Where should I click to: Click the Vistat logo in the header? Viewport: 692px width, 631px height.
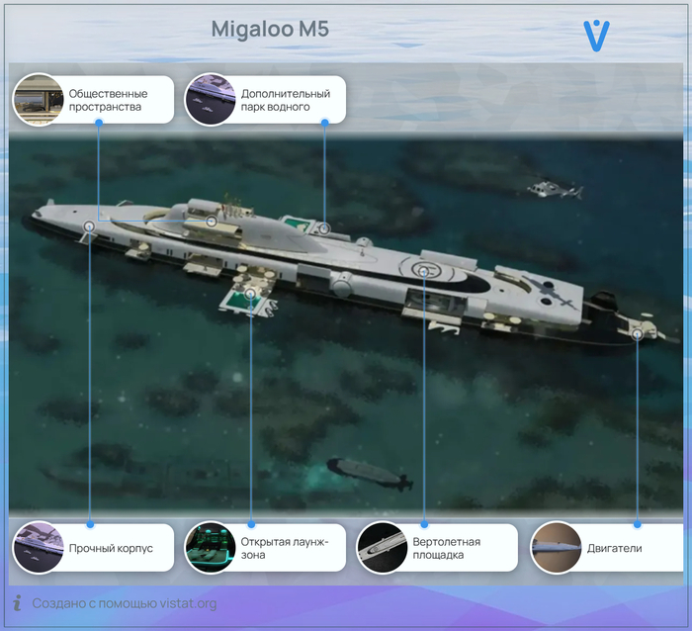pos(596,35)
